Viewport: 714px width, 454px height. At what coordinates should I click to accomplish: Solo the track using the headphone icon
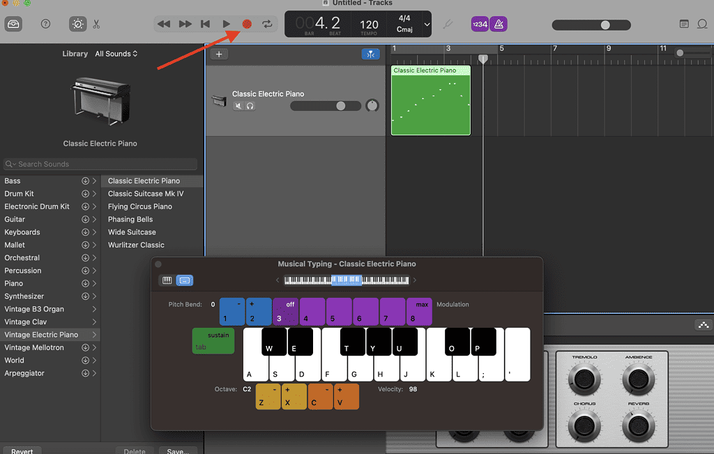[250, 105]
